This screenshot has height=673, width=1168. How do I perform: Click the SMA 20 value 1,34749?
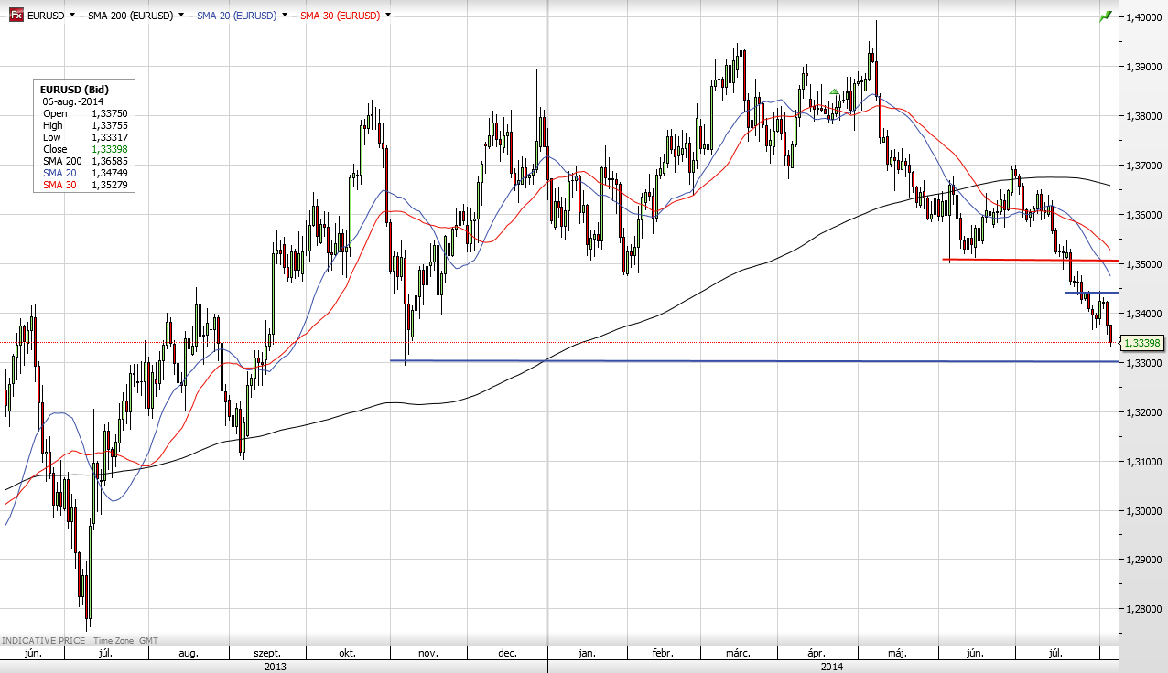coord(108,173)
